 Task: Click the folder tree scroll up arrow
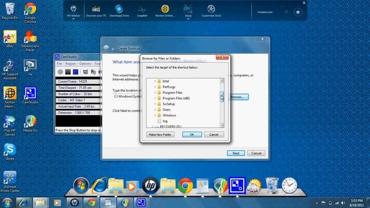(x=222, y=81)
